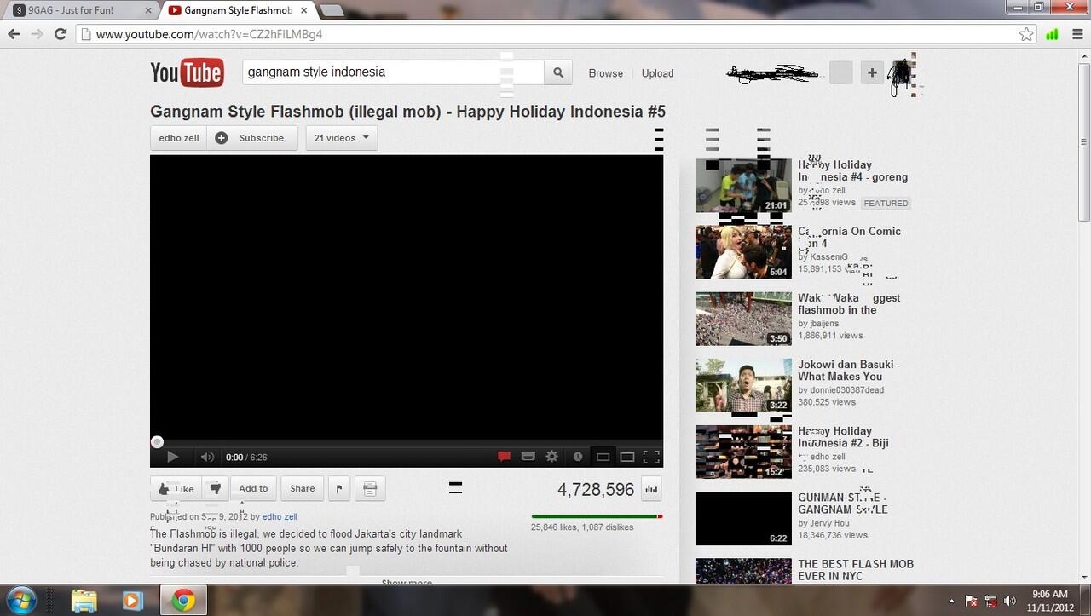Screen dimensions: 1091x616
Task: Click the video seek bar handle
Action: pyautogui.click(x=157, y=441)
